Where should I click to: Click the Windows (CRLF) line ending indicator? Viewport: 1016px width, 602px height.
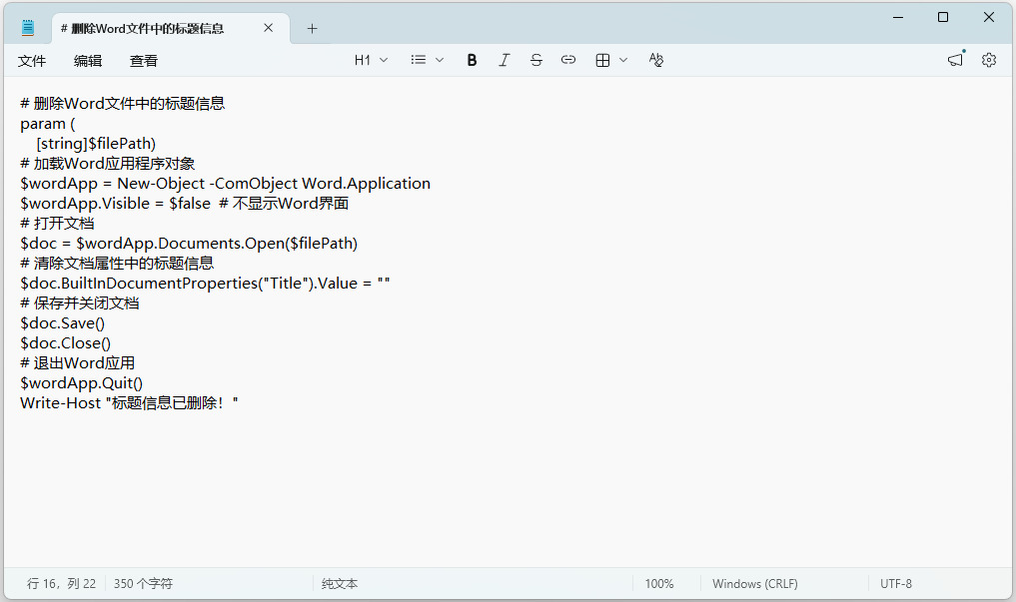755,584
